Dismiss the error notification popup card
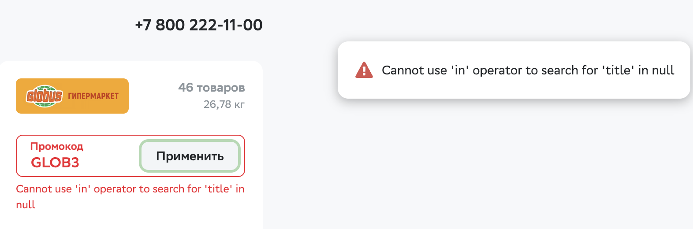Viewport: 693px width, 229px height. [x=514, y=70]
